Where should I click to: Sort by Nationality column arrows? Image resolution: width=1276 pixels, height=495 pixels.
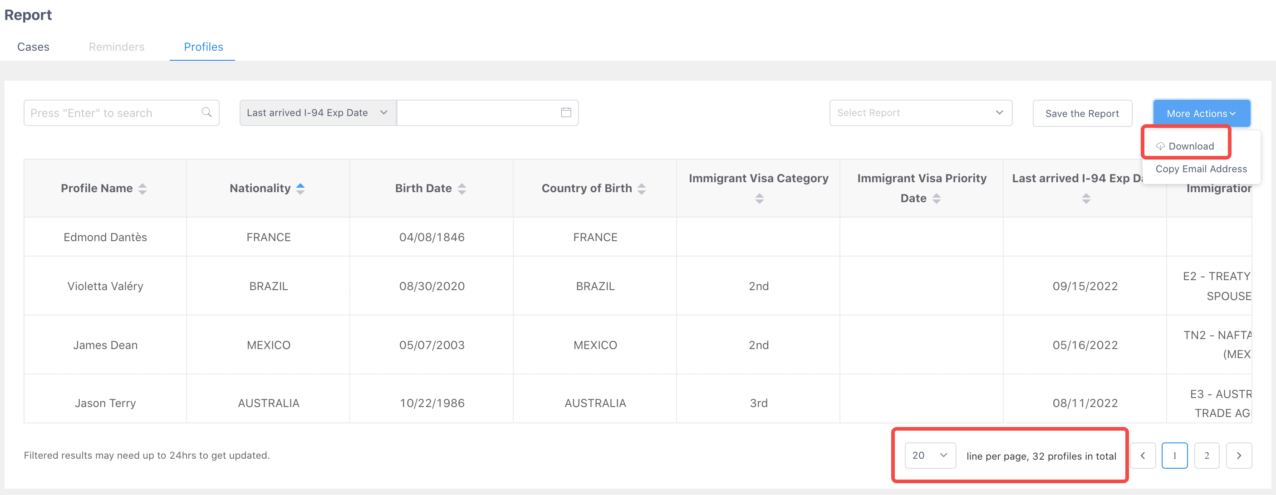coord(300,189)
